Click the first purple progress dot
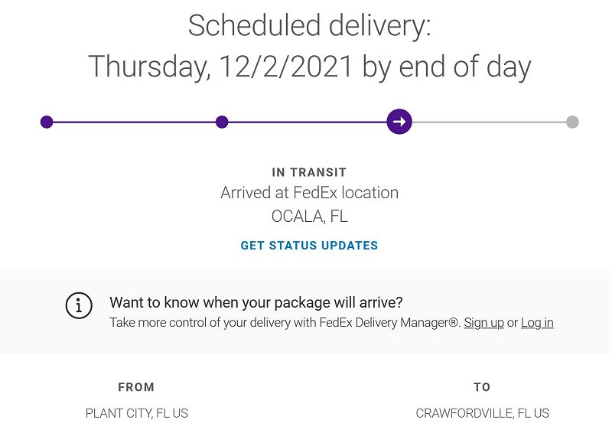Screen dimensions: 612x430 point(47,122)
